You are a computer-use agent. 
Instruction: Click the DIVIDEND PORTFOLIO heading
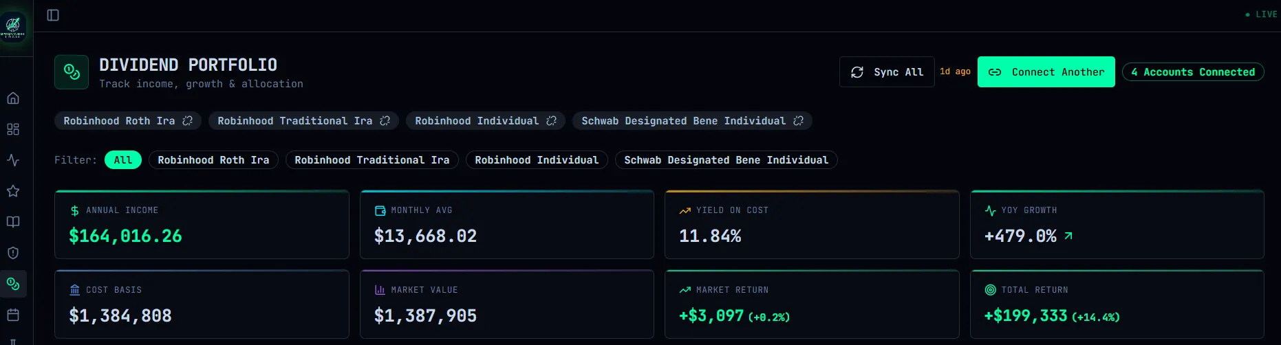tap(188, 65)
